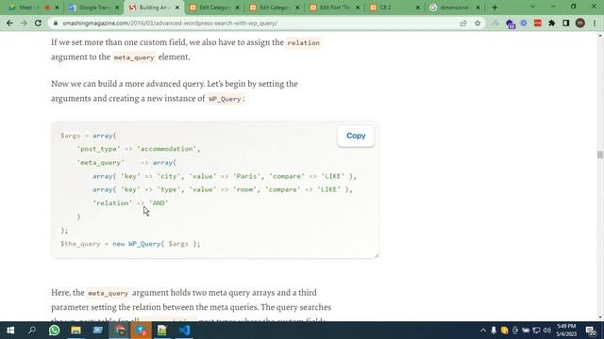Open the volume control tray icon
Image resolution: width=604 pixels, height=339 pixels.
click(x=547, y=331)
